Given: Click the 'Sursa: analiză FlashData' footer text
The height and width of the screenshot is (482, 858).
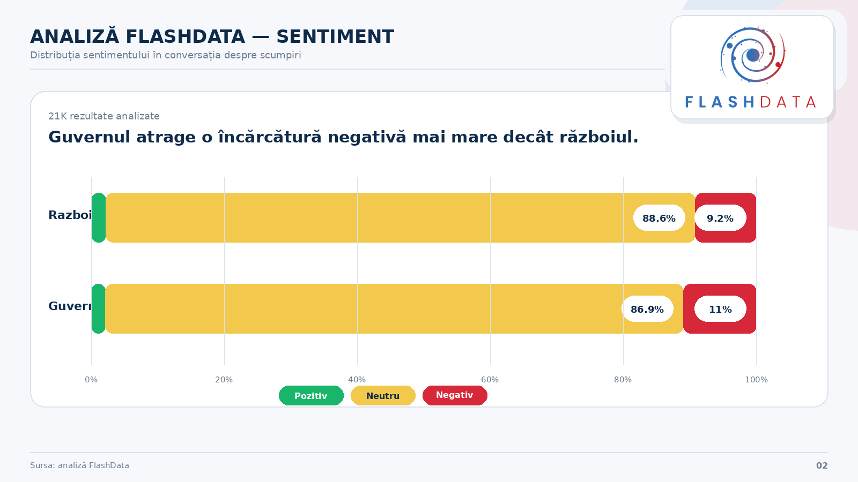Looking at the screenshot, I should [x=79, y=465].
